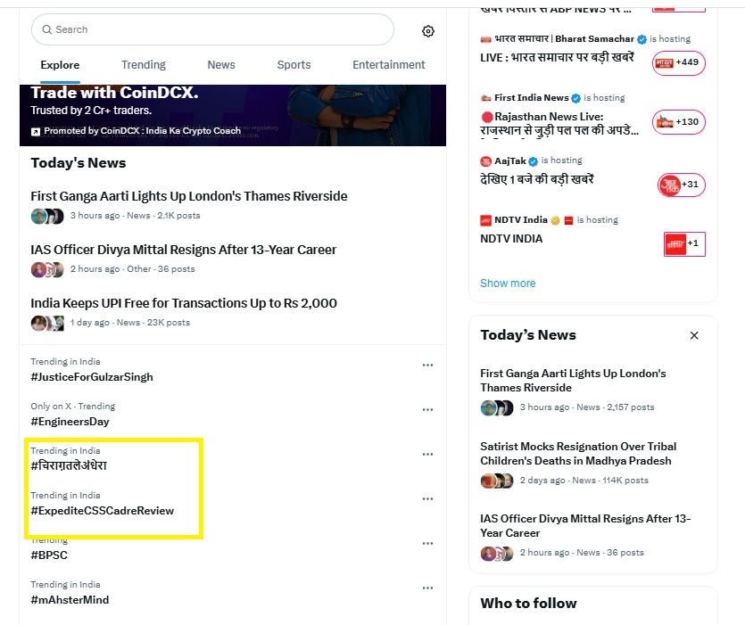
Task: Click avatars under sidebar Ganga Aarti story
Action: [x=497, y=407]
